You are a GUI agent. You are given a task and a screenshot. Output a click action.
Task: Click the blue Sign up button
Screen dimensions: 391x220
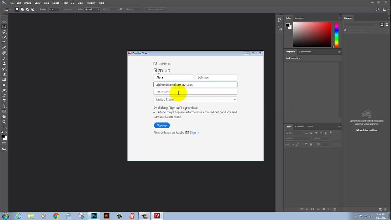tap(162, 125)
